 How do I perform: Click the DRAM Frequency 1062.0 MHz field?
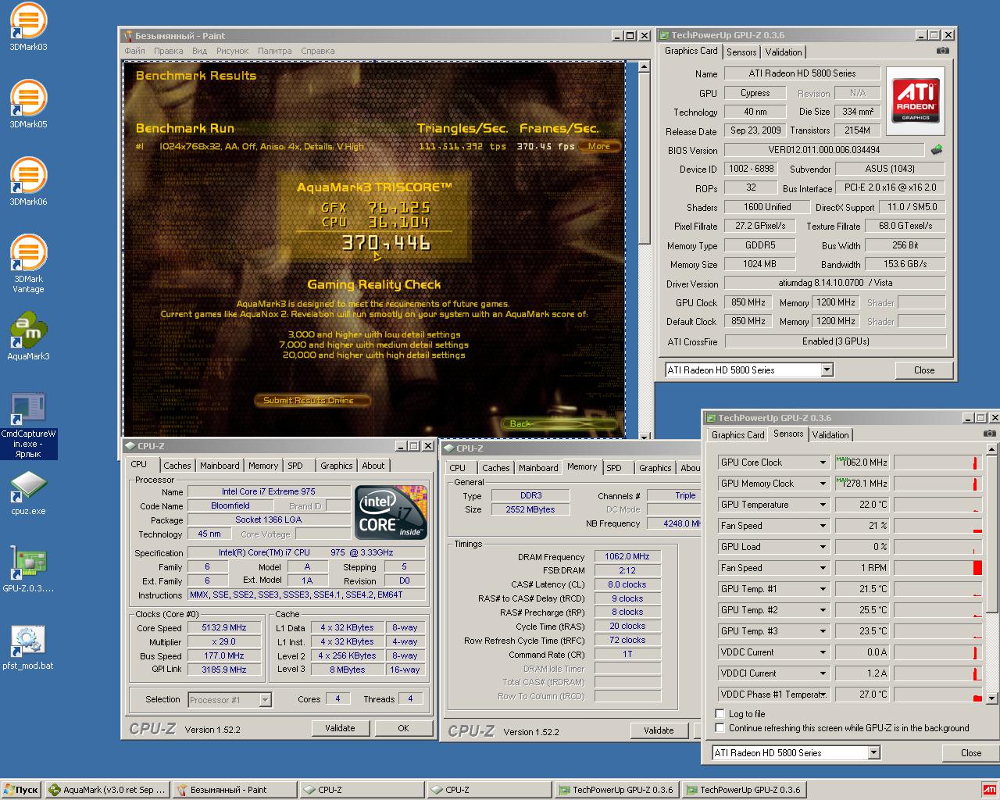click(627, 556)
